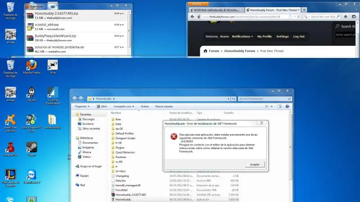Screen dimensions: 360x202
Task: Select Honorbuddy Forum Post New Thread tab
Action: point(273,10)
